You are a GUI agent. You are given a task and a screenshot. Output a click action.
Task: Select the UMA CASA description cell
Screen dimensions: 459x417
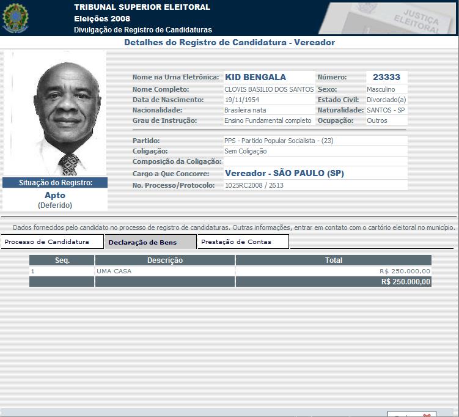click(x=165, y=271)
